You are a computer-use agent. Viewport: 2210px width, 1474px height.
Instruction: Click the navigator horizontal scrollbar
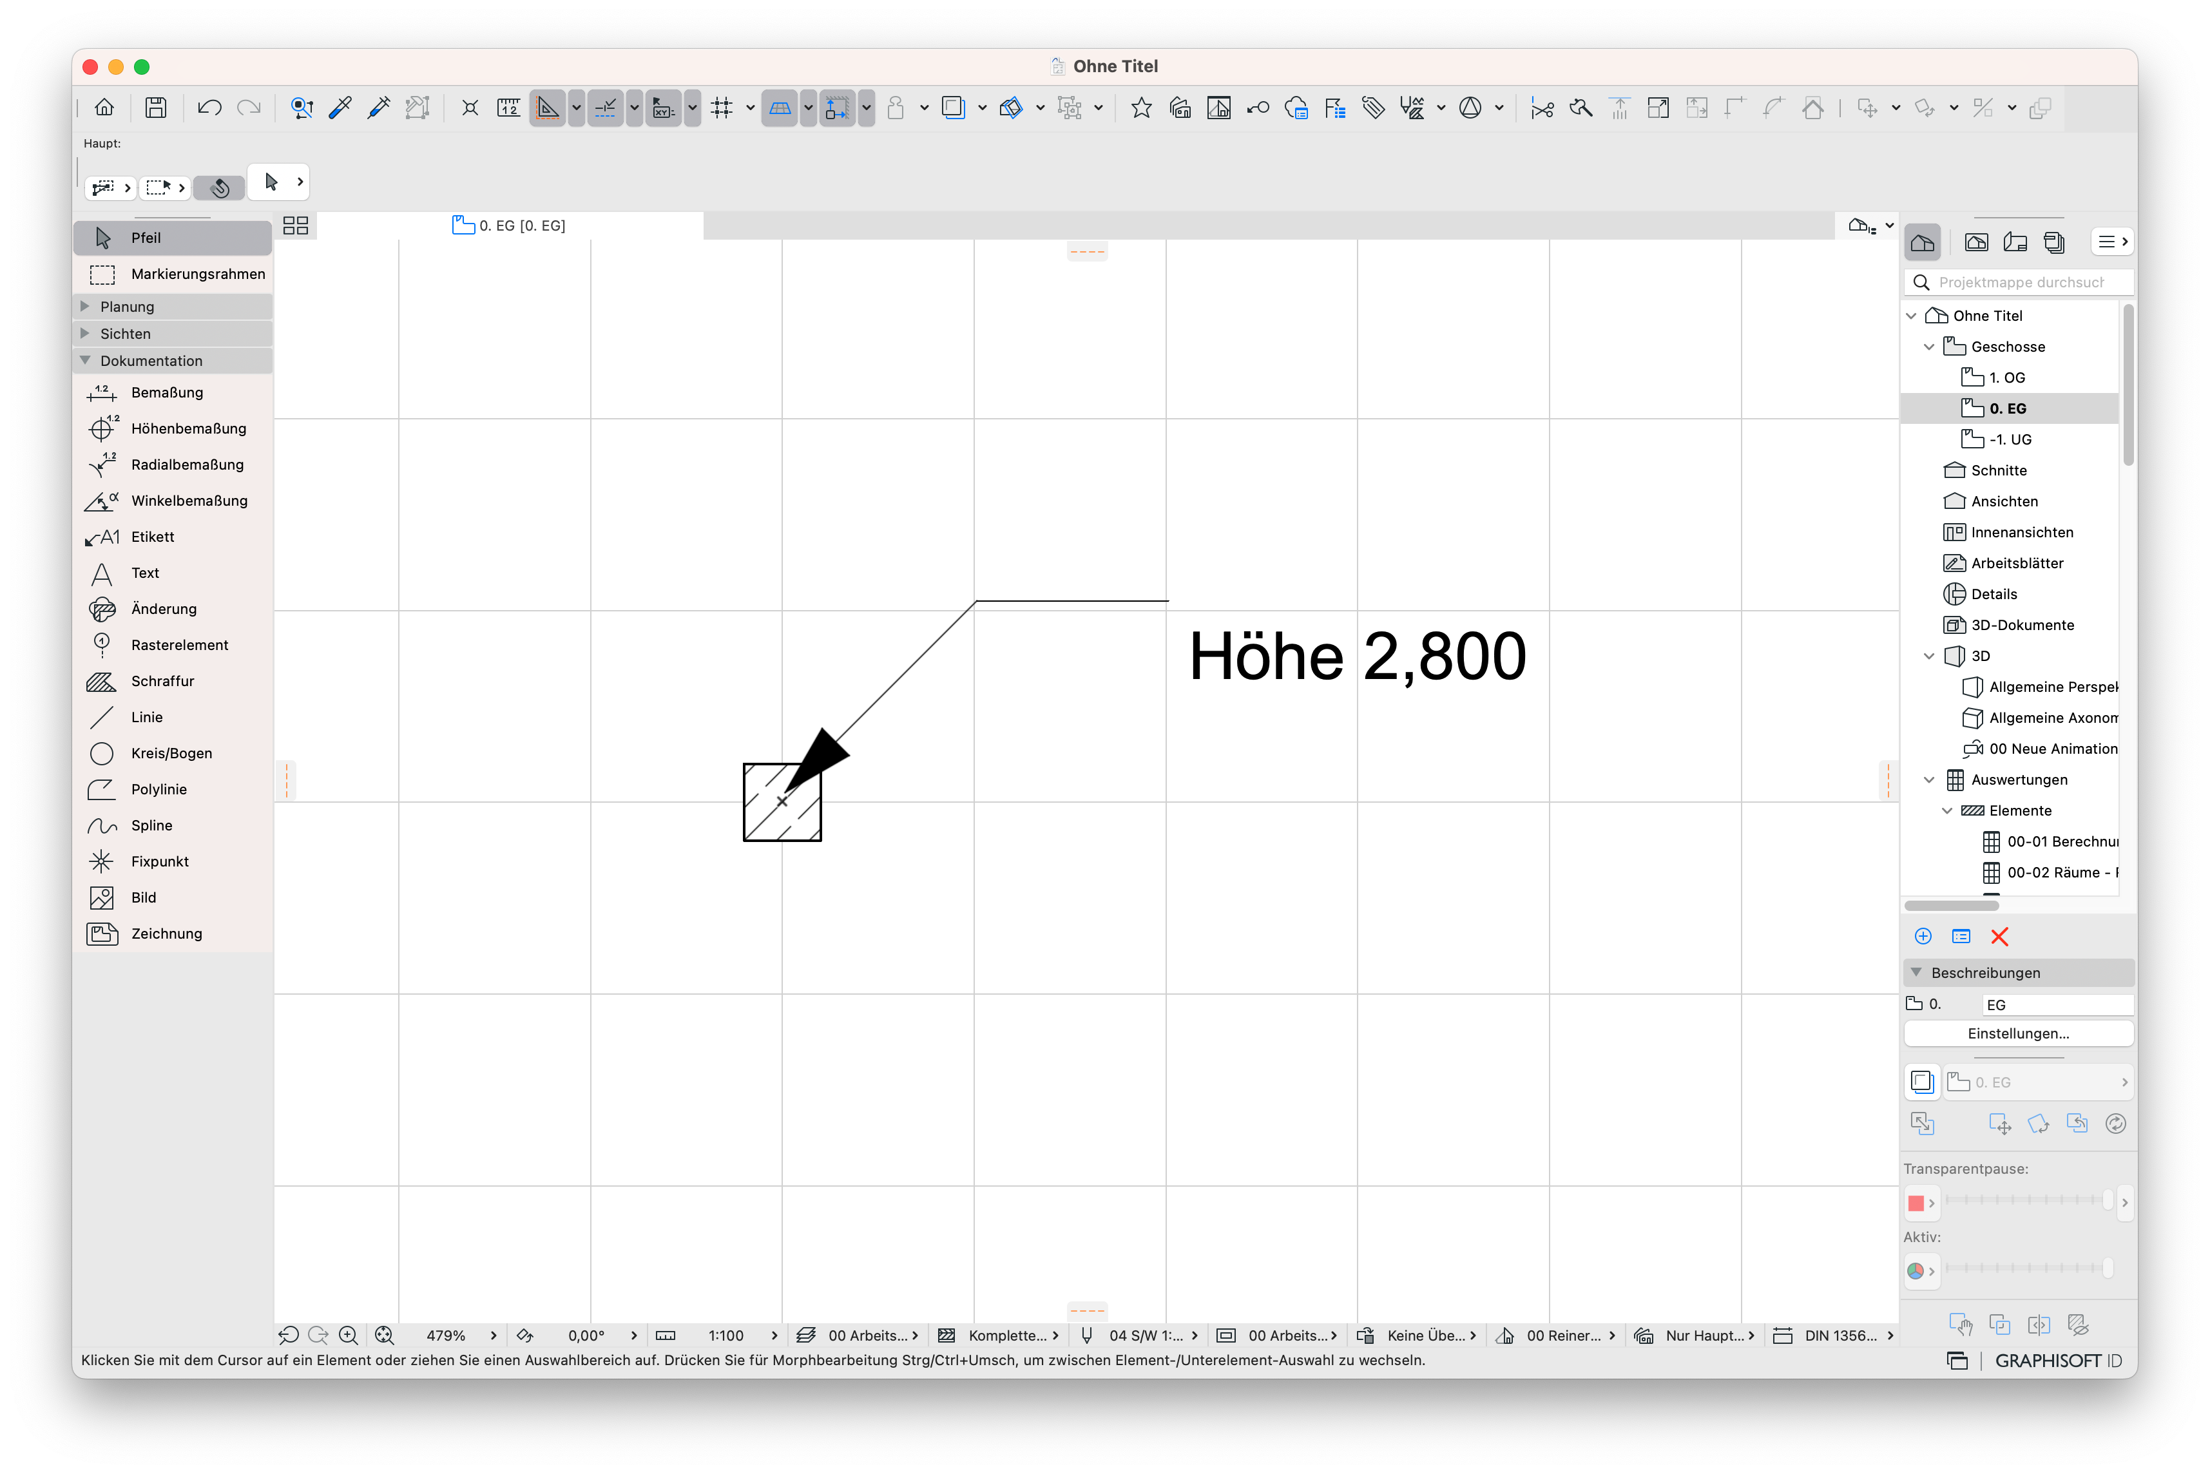[x=1952, y=906]
